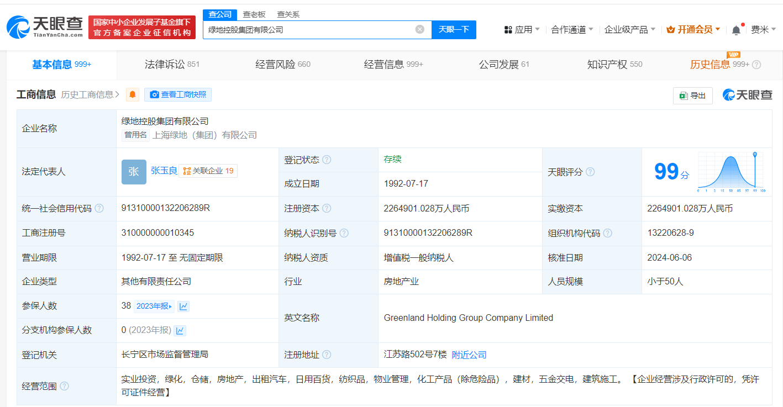
Task: Open the 合作通道 dropdown menu
Action: tap(572, 29)
